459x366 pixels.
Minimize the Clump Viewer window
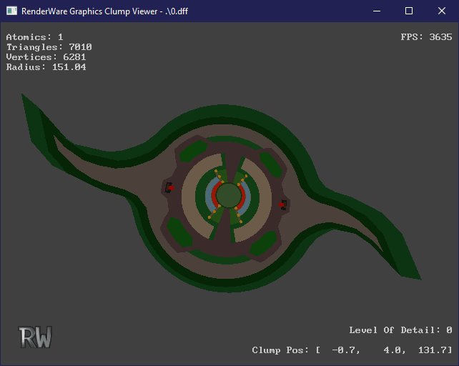(376, 11)
